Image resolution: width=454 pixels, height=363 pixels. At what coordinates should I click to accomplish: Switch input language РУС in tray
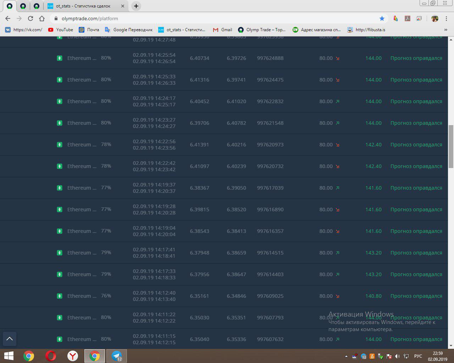[418, 356]
